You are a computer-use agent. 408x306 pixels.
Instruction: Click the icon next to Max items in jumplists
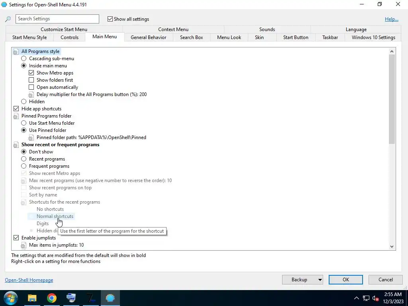pos(24,245)
